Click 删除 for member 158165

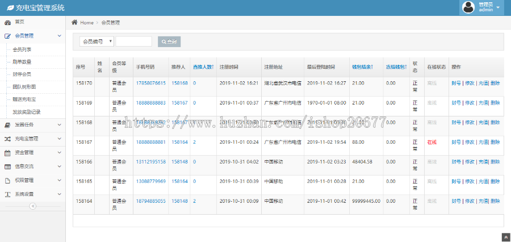(x=495, y=181)
